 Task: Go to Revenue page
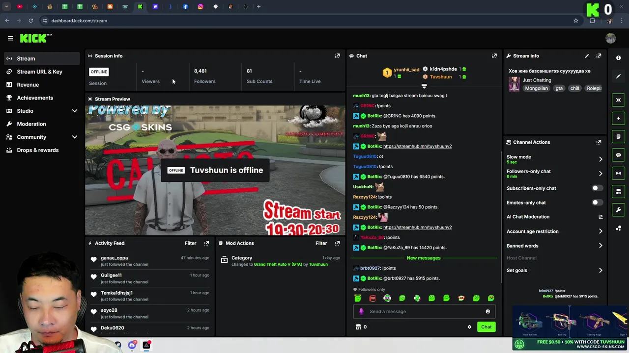42,85
